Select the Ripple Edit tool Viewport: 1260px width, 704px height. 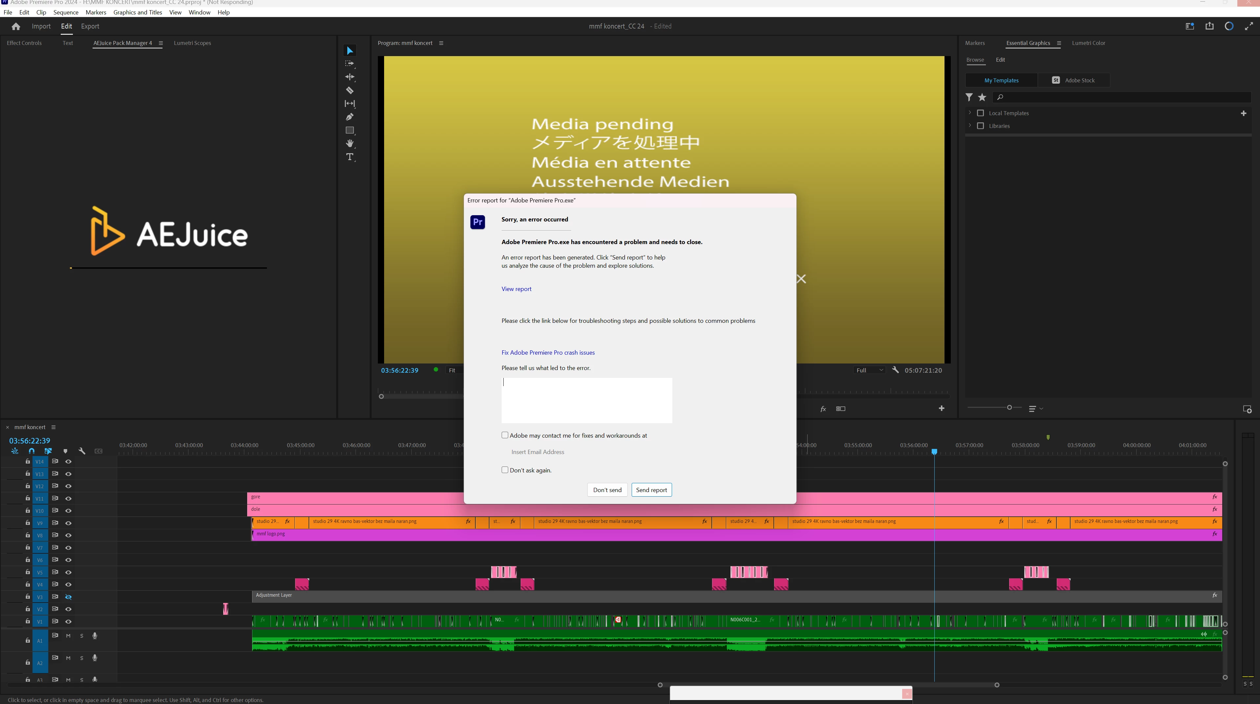350,77
